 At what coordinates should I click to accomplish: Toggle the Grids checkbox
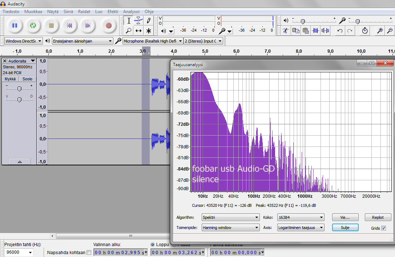pyautogui.click(x=383, y=228)
